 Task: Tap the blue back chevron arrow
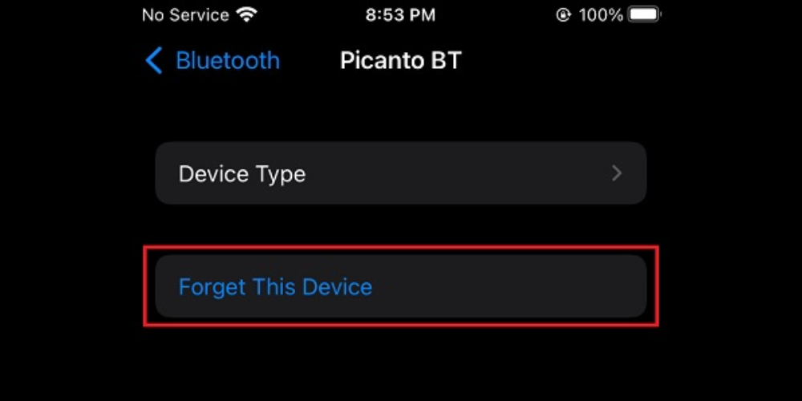point(153,61)
